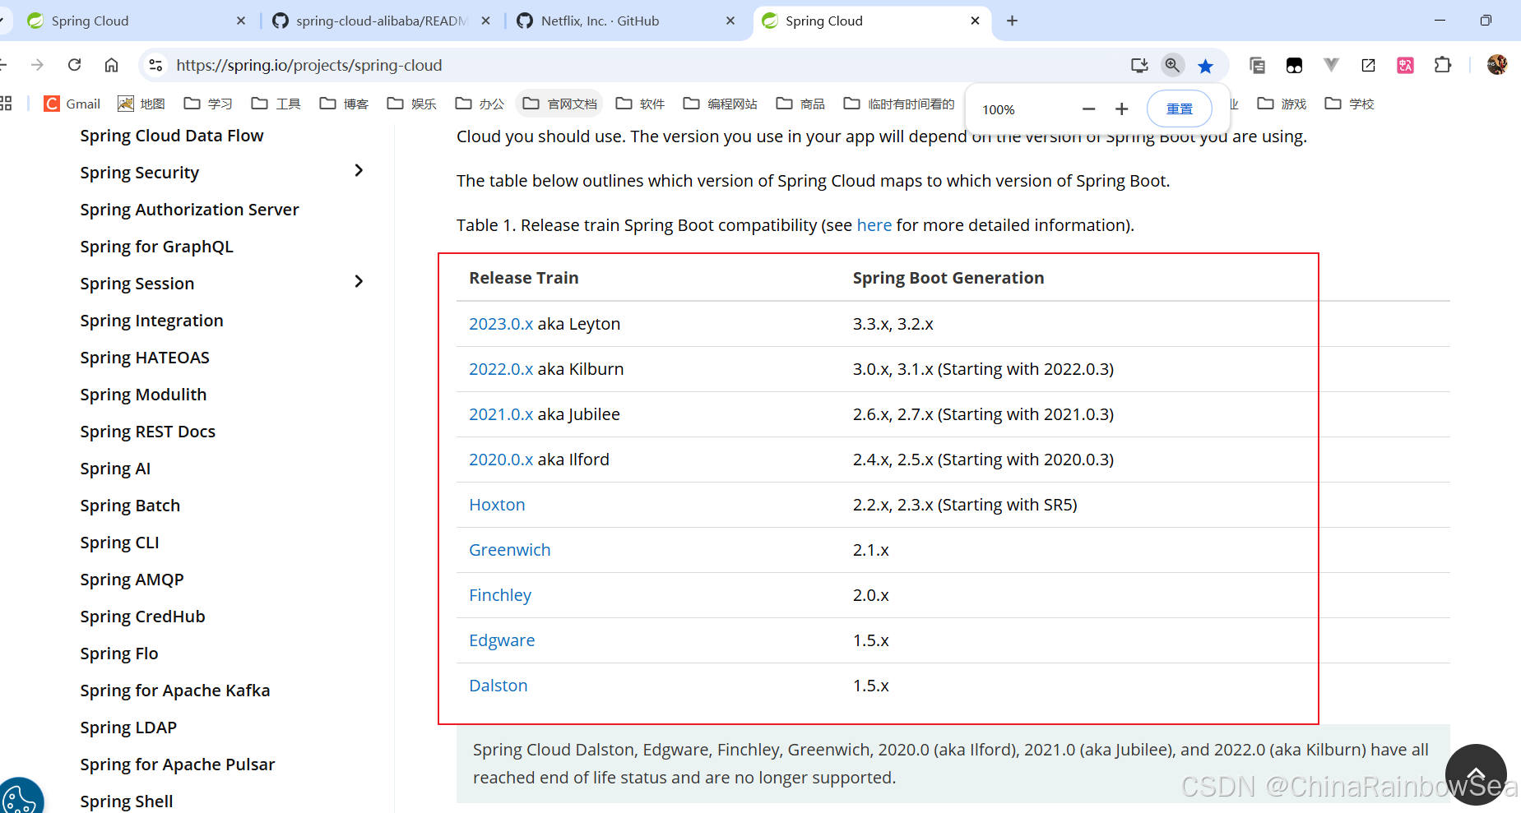The width and height of the screenshot is (1521, 813).
Task: Toggle the bookmark star icon
Action: 1206,66
